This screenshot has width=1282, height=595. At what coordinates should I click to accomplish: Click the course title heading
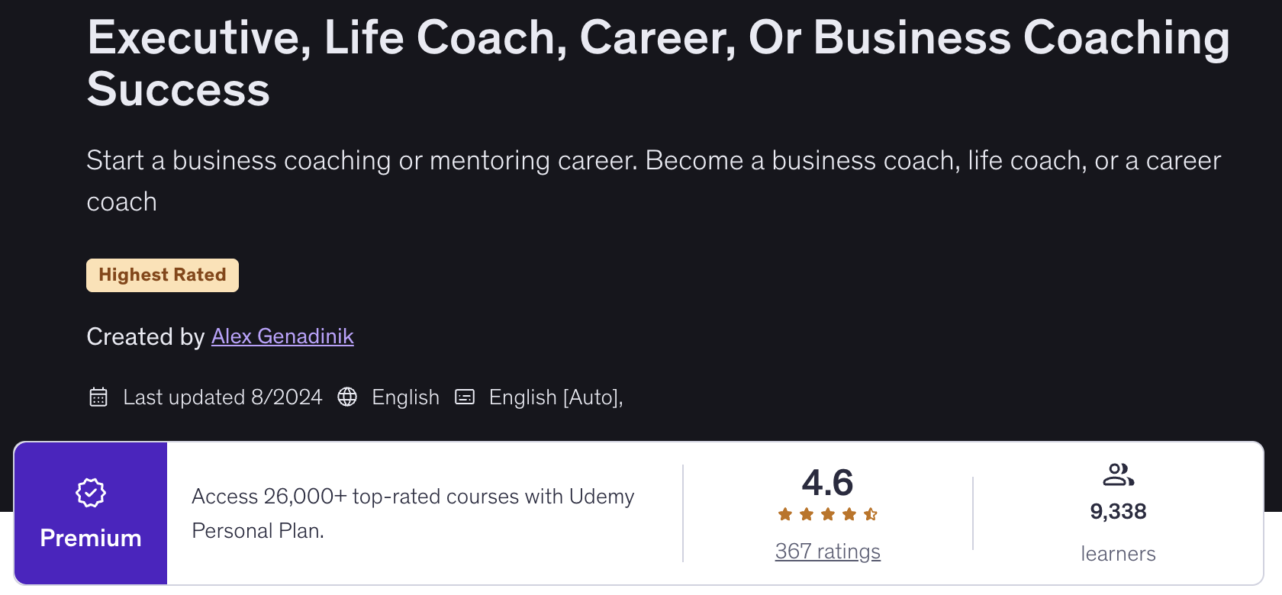click(x=656, y=63)
